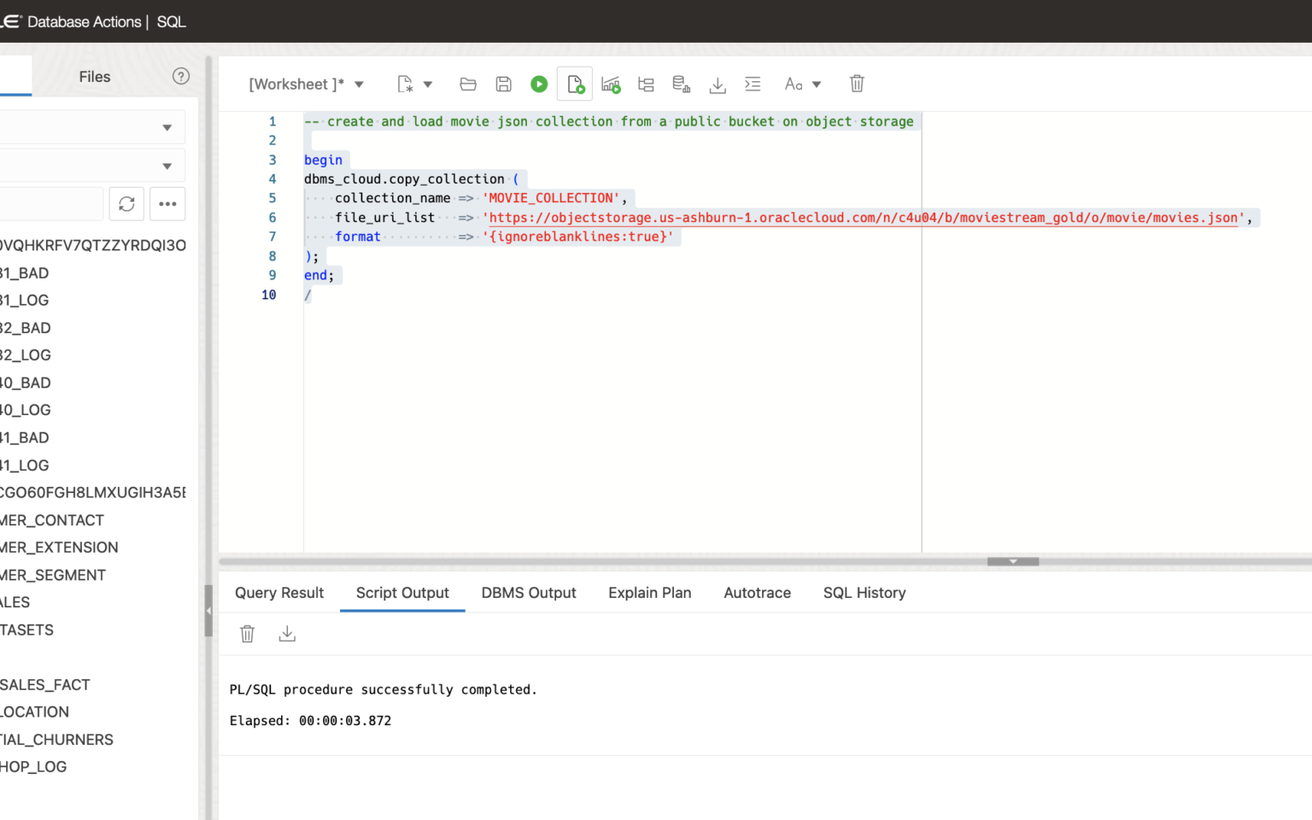Expand the new file dropdown arrow
1312x820 pixels.
tap(429, 84)
